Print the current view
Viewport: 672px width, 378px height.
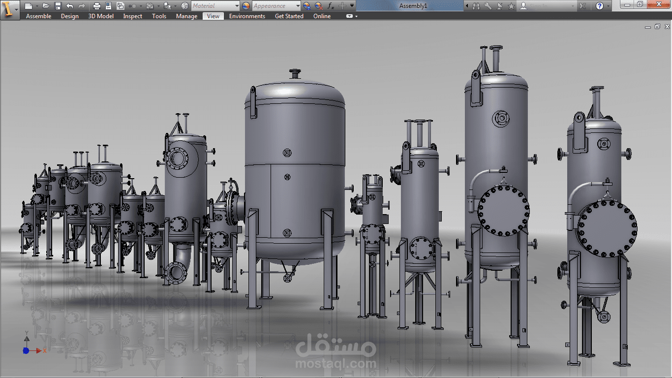tap(96, 6)
